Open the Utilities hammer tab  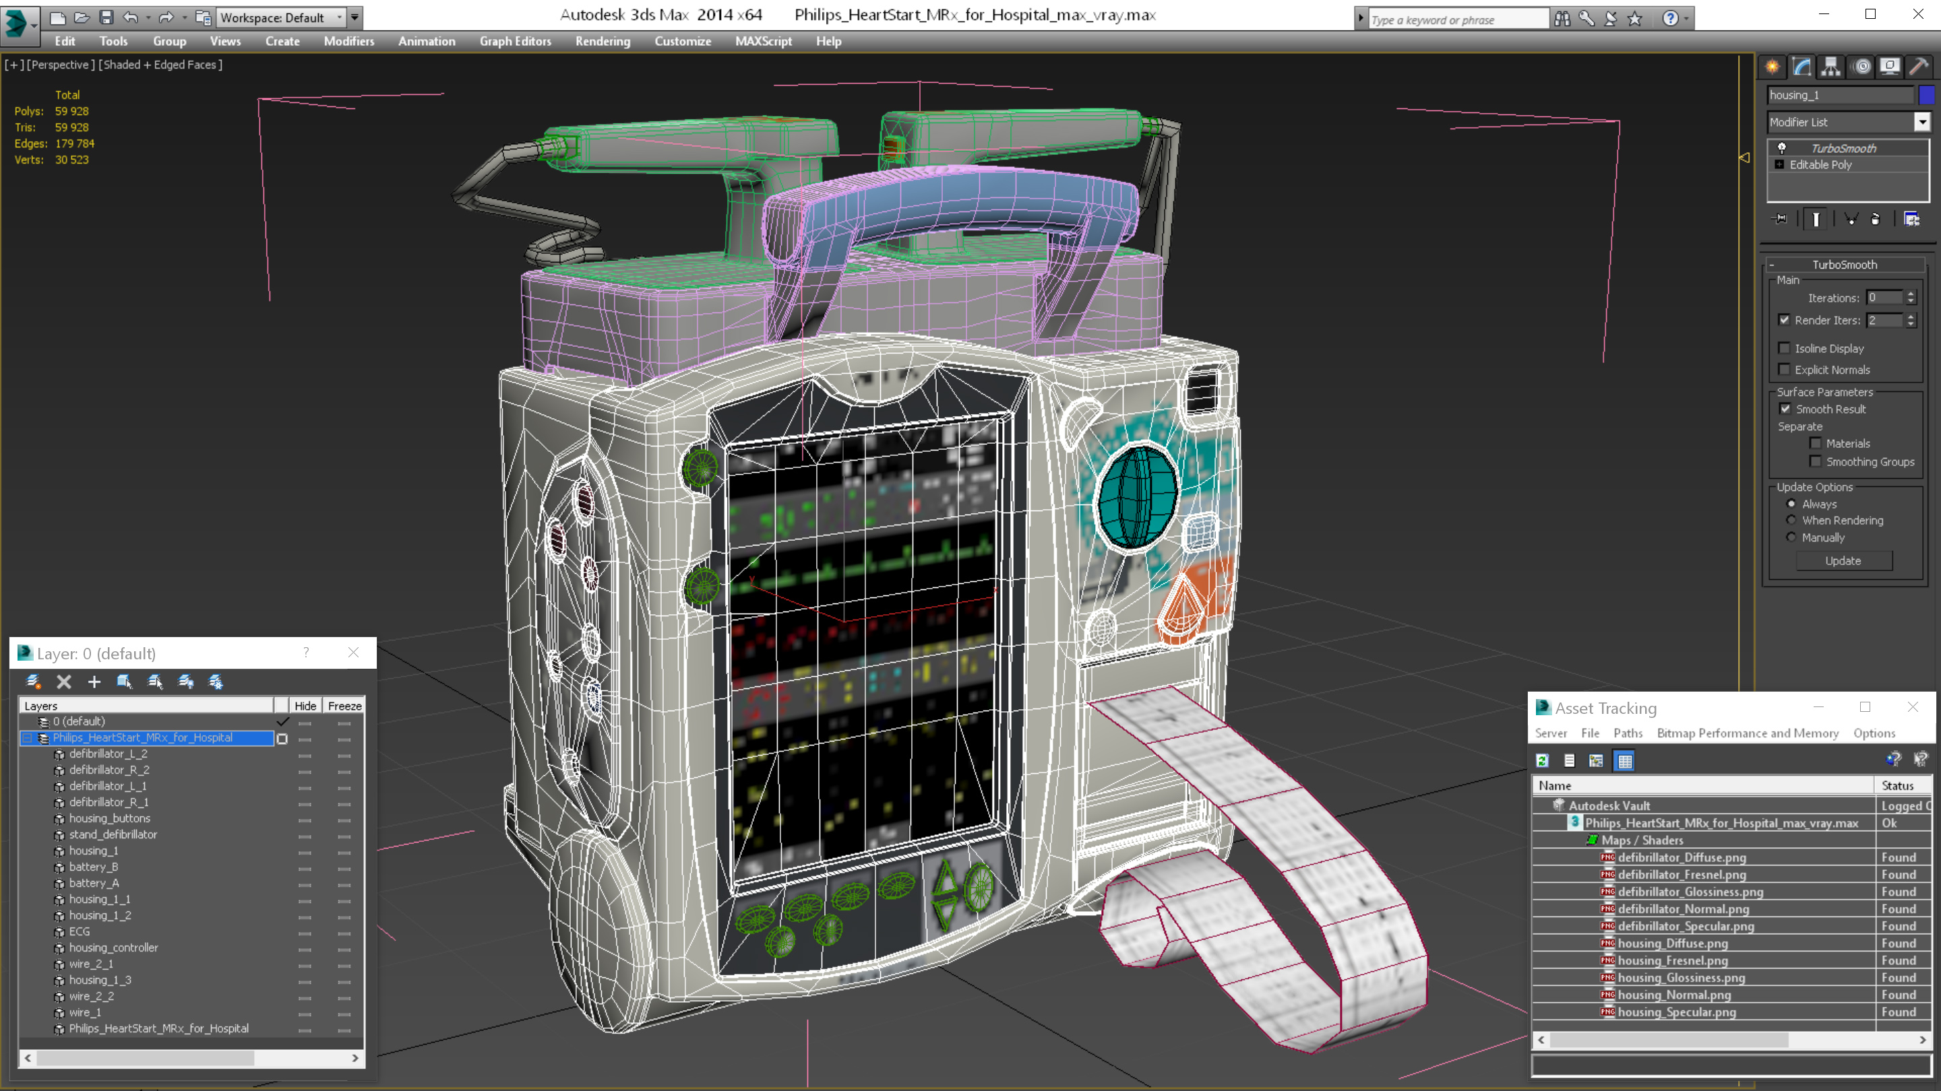click(x=1919, y=67)
